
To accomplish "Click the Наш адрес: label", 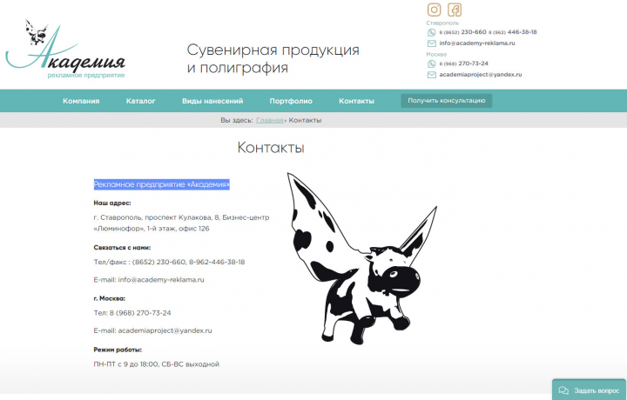I will pos(112,203).
